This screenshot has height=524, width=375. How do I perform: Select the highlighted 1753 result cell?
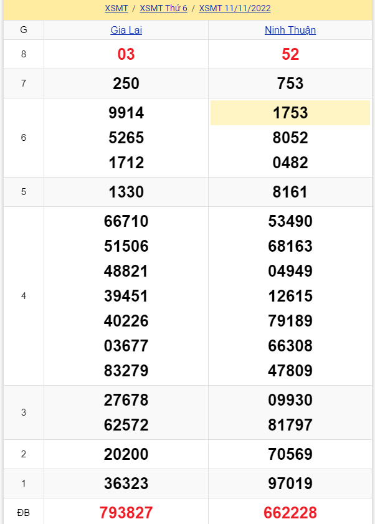tap(290, 113)
